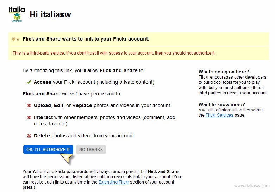Click the bold Interact permission text
The image size is (275, 192).
43,117
